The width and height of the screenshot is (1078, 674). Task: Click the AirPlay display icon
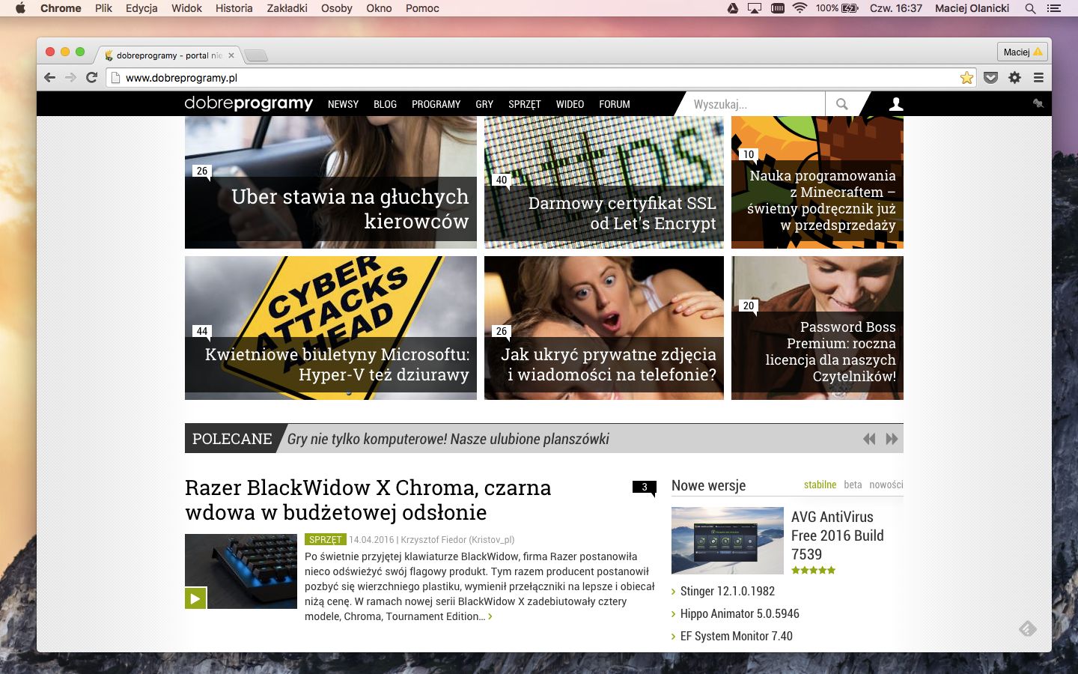click(755, 8)
